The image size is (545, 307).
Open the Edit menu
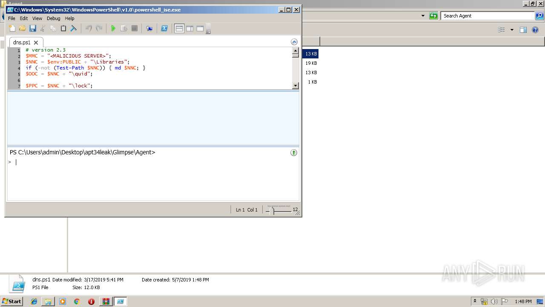pyautogui.click(x=24, y=18)
